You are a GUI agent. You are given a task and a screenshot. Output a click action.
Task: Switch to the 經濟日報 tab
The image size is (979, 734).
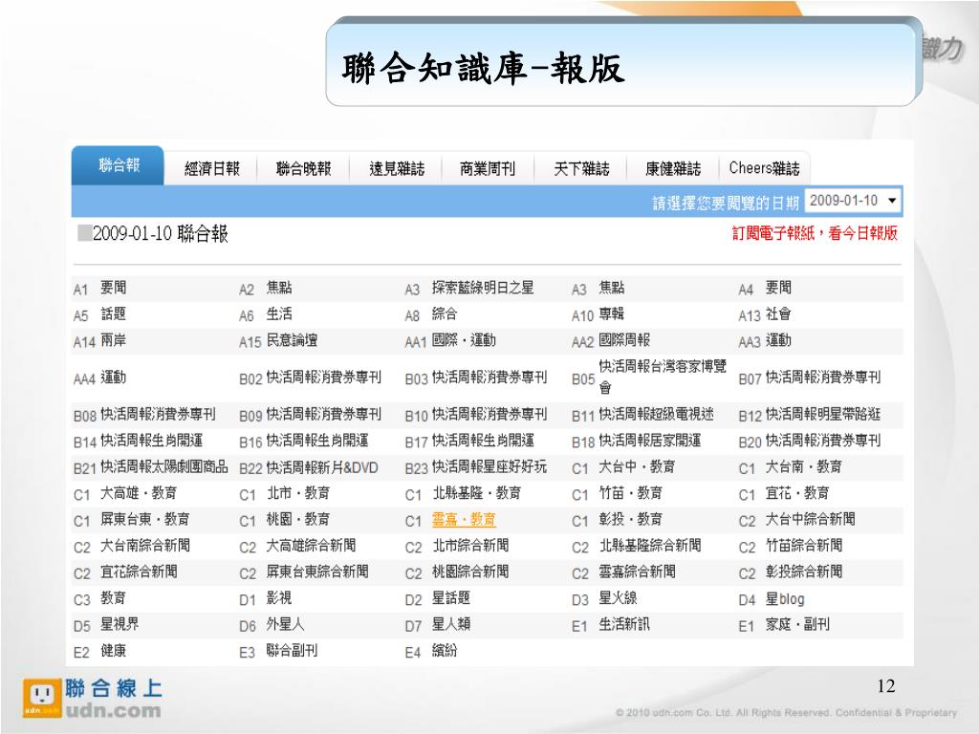coord(211,168)
